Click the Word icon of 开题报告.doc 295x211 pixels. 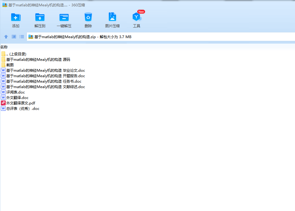pyautogui.click(x=3, y=76)
